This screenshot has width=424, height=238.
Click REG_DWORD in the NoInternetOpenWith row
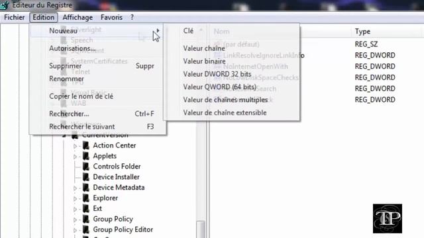point(375,66)
